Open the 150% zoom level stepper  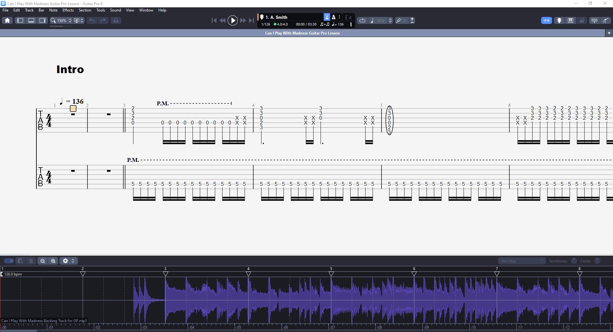(70, 20)
